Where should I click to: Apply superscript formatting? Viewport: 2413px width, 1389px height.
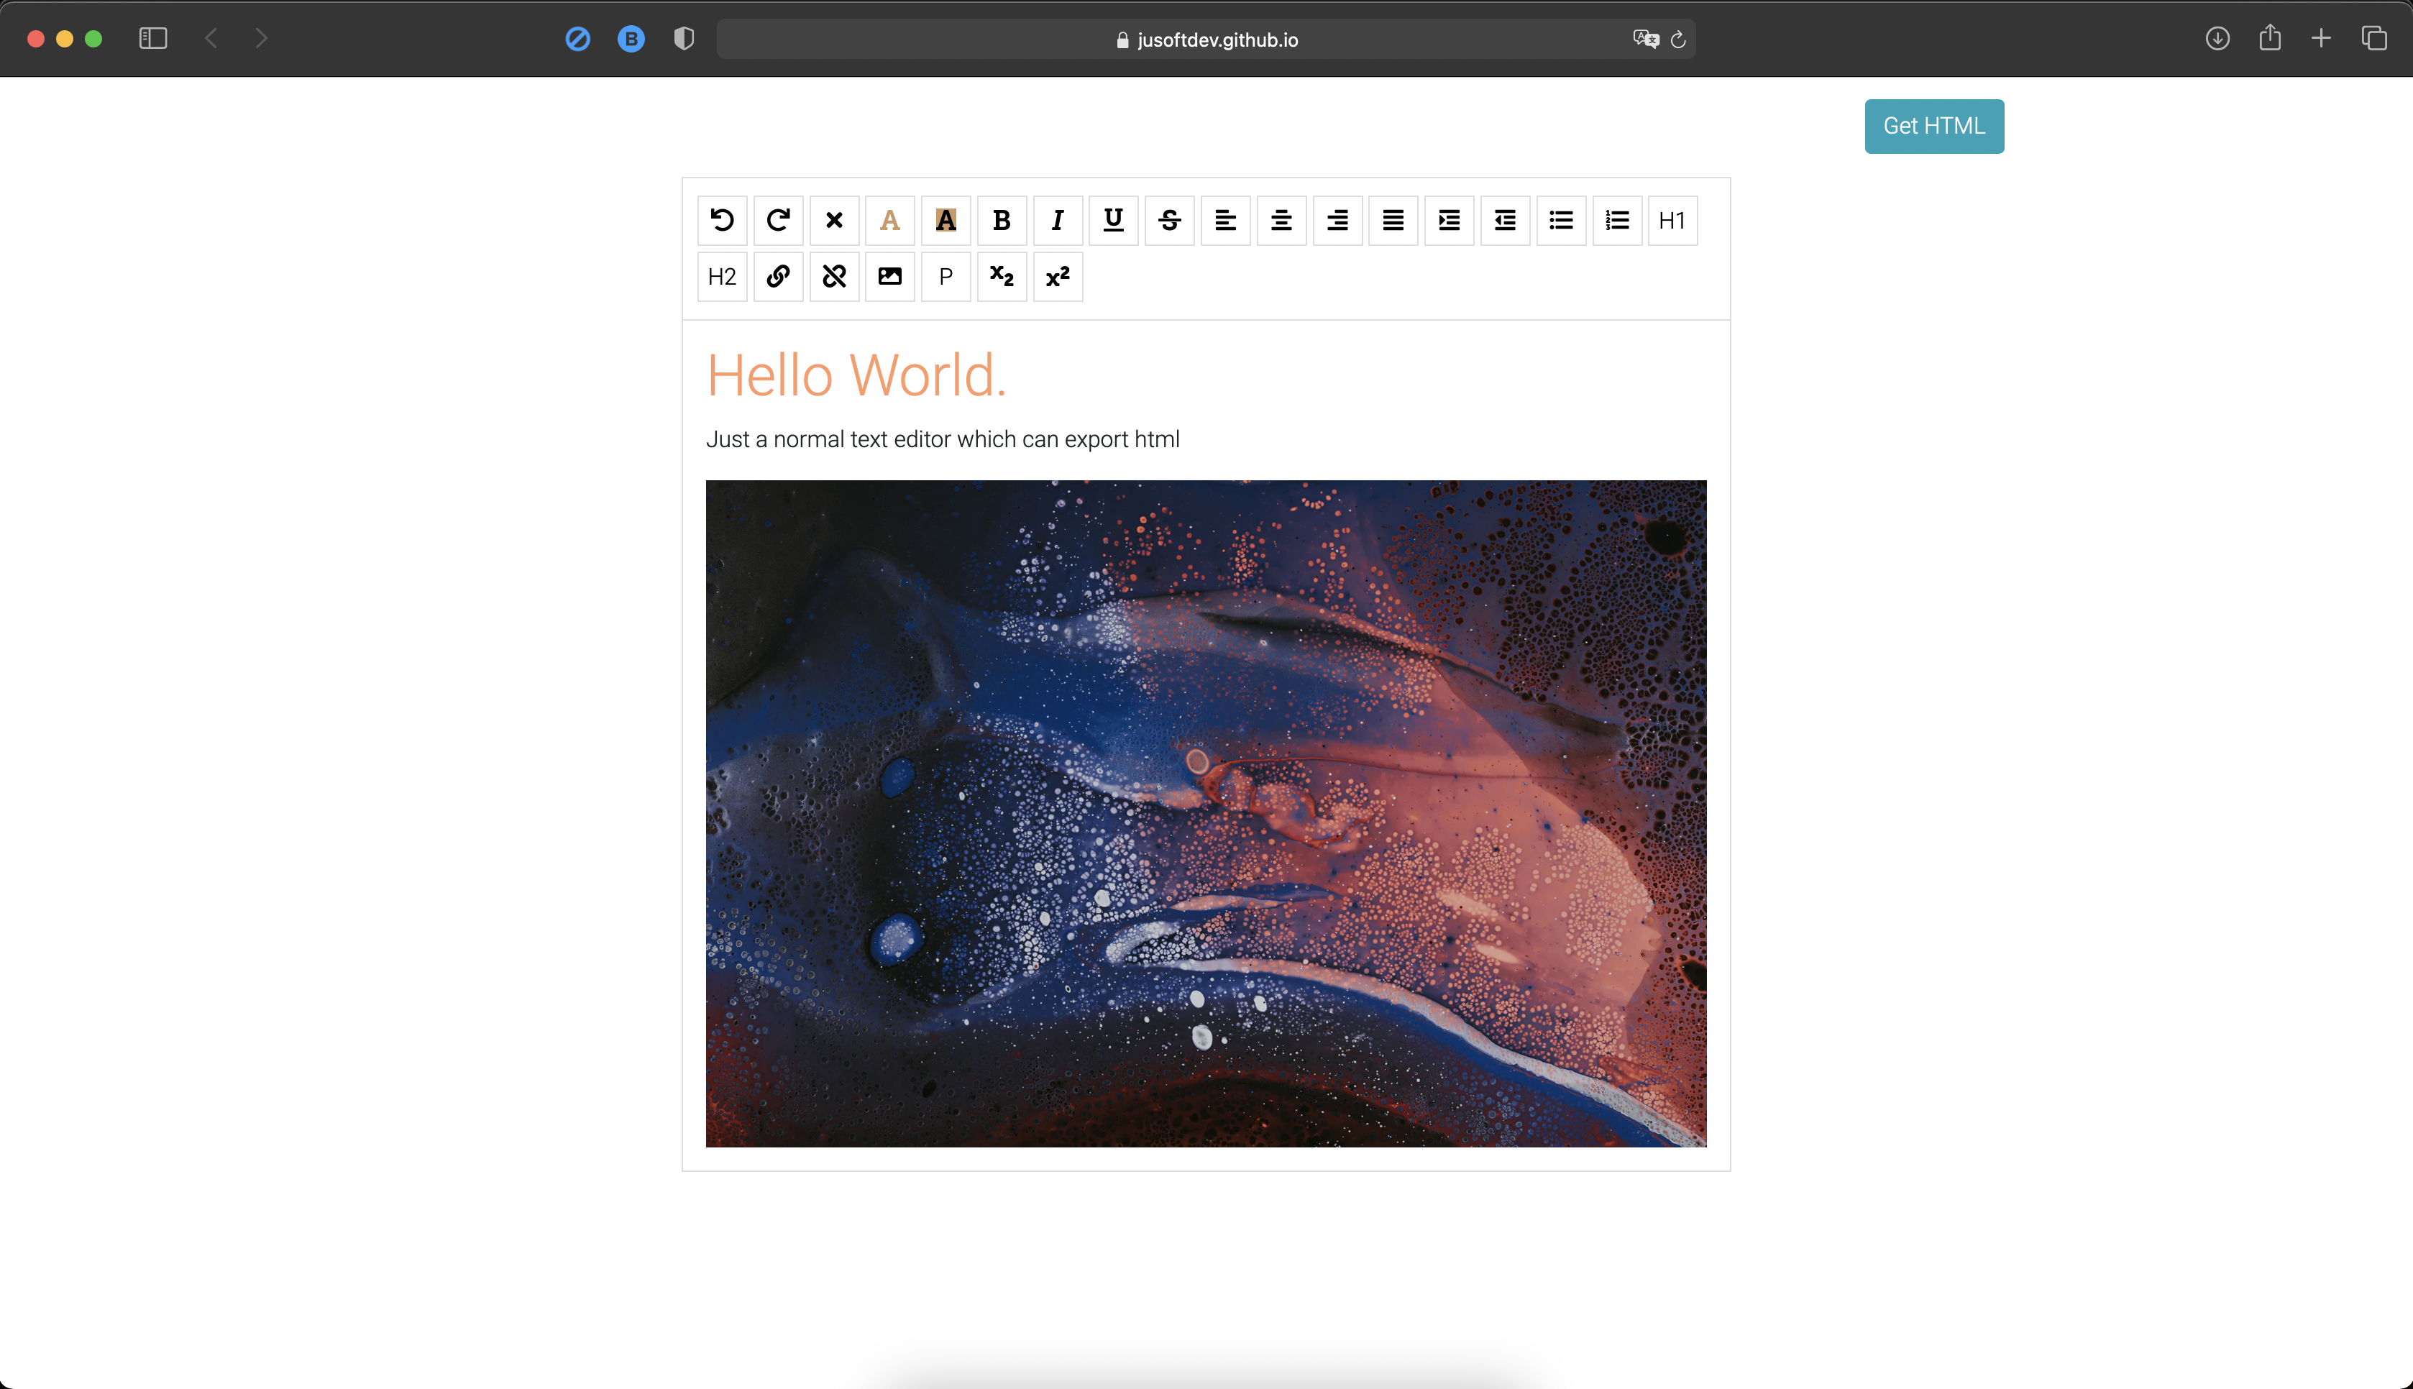1058,277
